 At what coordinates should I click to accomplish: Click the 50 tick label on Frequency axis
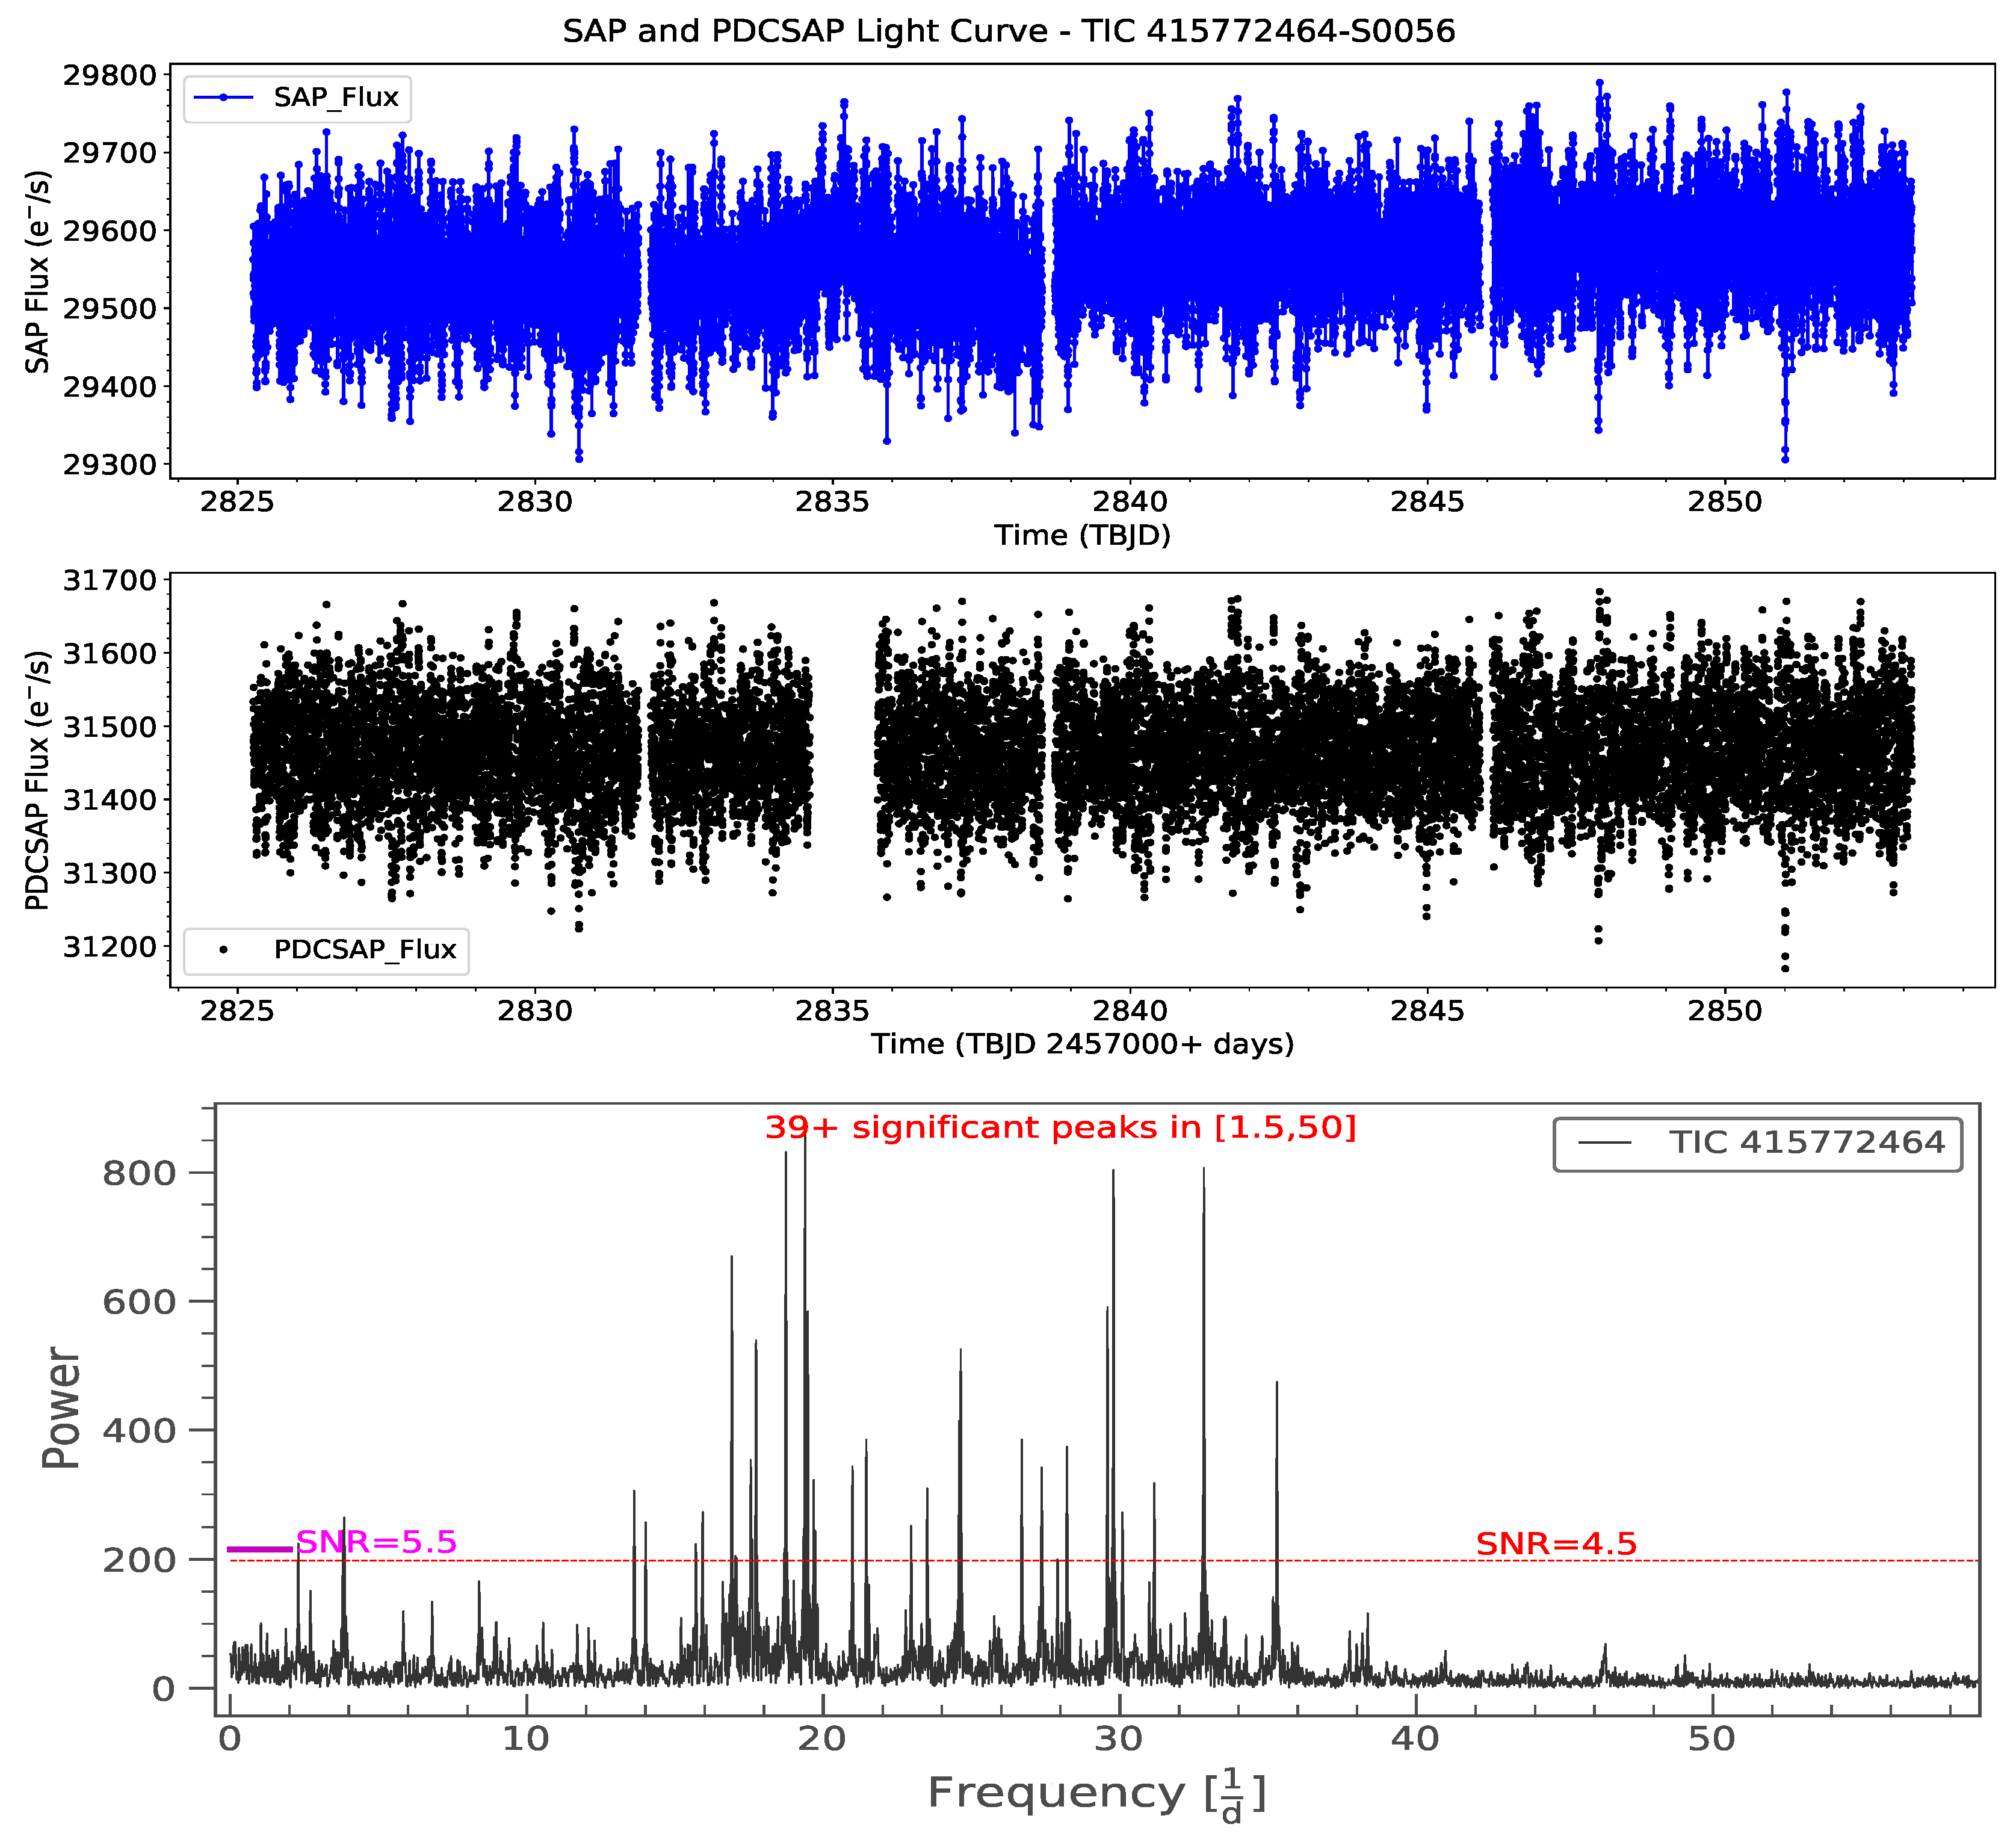point(1711,1739)
